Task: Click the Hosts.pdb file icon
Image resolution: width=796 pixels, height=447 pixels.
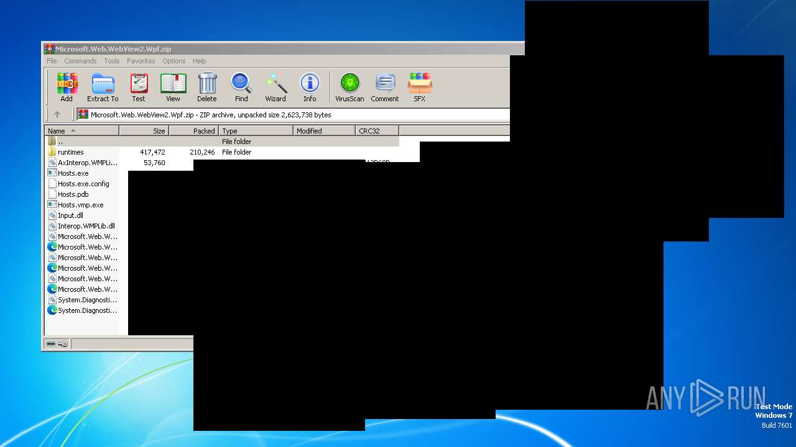Action: click(52, 194)
